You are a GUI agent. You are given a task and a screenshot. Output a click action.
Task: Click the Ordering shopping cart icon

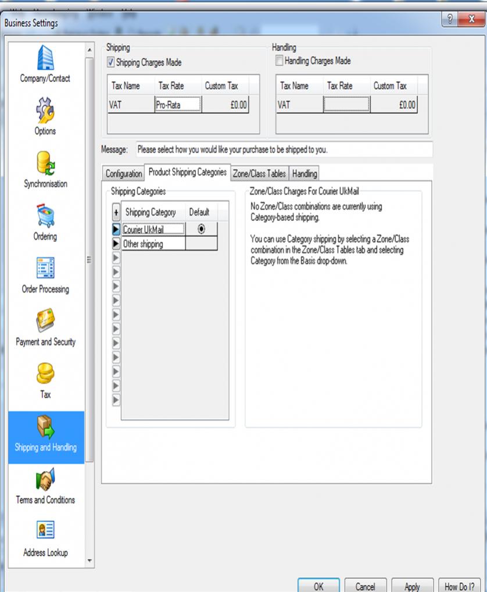(x=45, y=216)
